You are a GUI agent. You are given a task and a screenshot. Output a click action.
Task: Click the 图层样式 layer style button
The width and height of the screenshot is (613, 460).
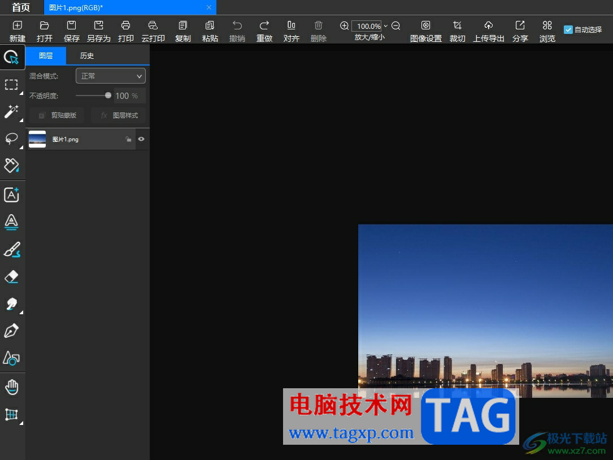click(119, 115)
